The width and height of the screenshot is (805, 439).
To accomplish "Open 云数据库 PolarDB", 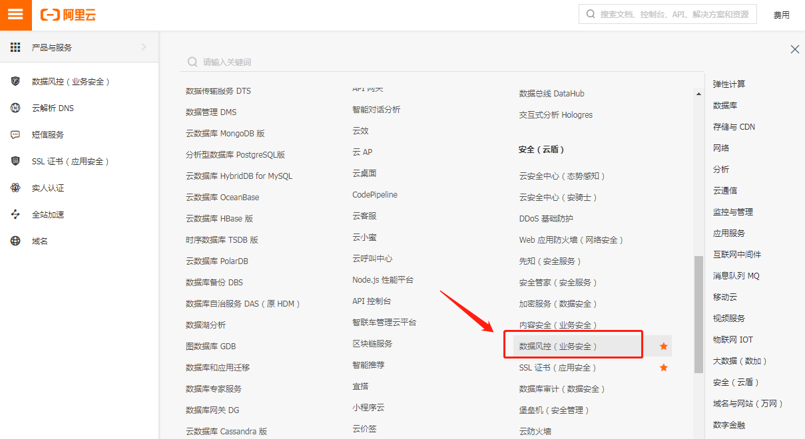I will pyautogui.click(x=217, y=261).
